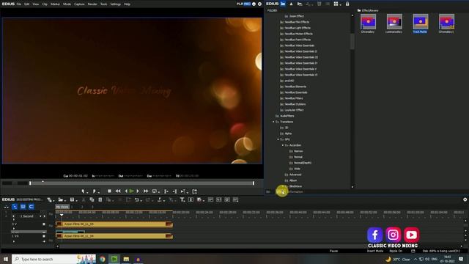The image size is (469, 264).
Task: Toggle the 2 V track lock square
Action: click(44, 224)
